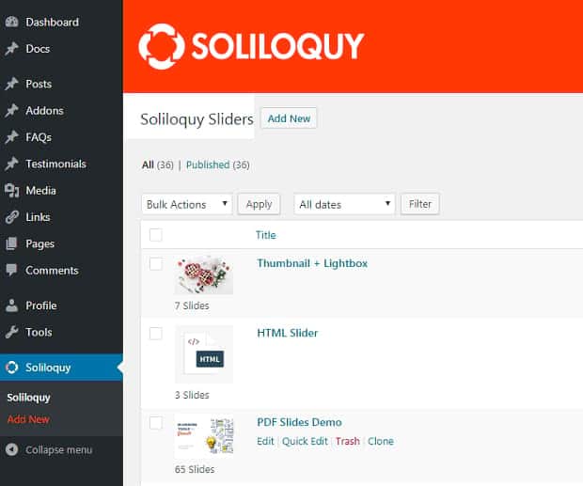Click the Profile user icon
583x486 pixels.
point(11,306)
